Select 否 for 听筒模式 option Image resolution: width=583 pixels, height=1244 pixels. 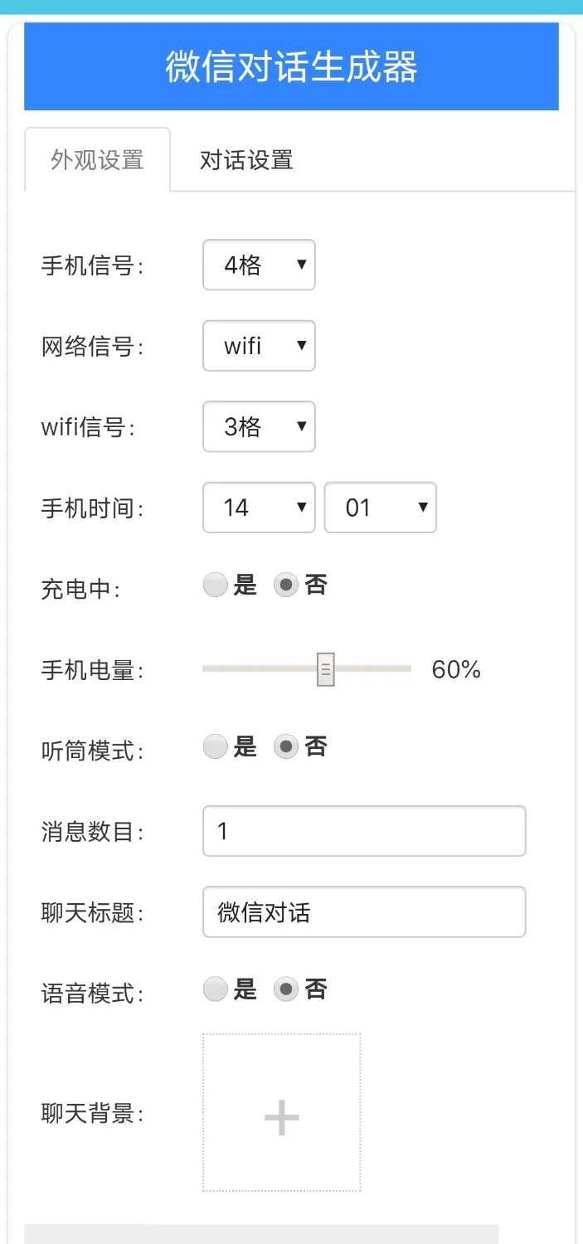286,746
